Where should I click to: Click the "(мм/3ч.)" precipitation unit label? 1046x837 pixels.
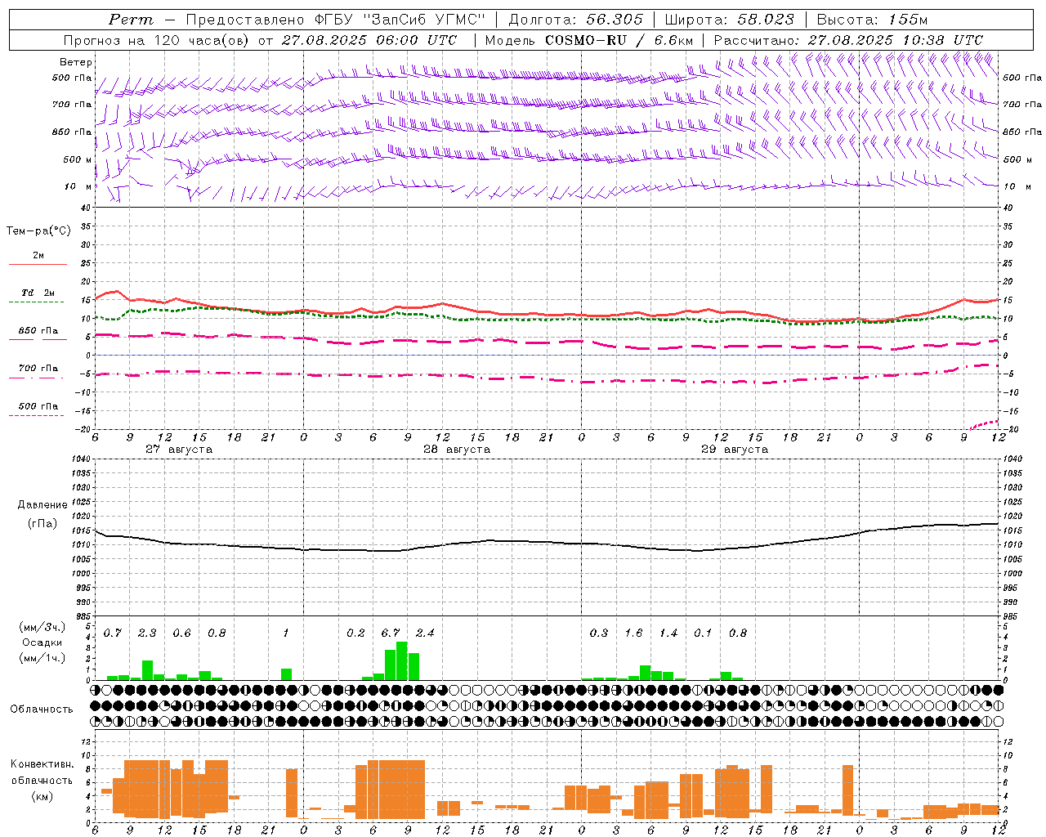pyautogui.click(x=42, y=628)
